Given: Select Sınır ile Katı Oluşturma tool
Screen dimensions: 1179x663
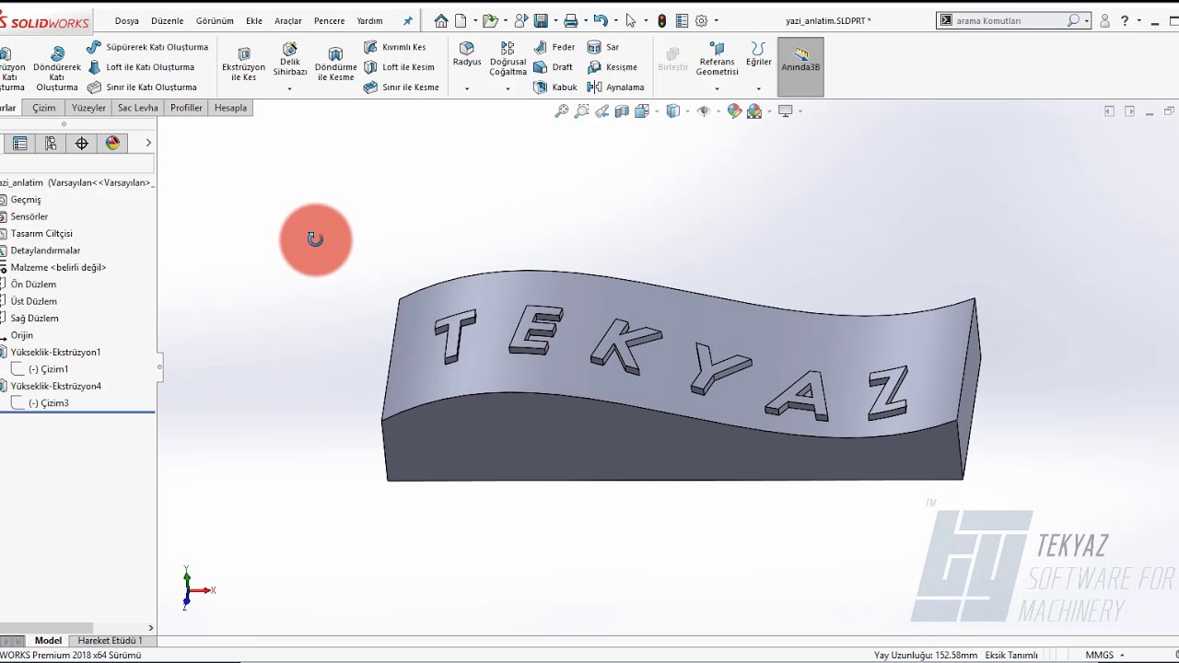Looking at the screenshot, I should tap(142, 87).
